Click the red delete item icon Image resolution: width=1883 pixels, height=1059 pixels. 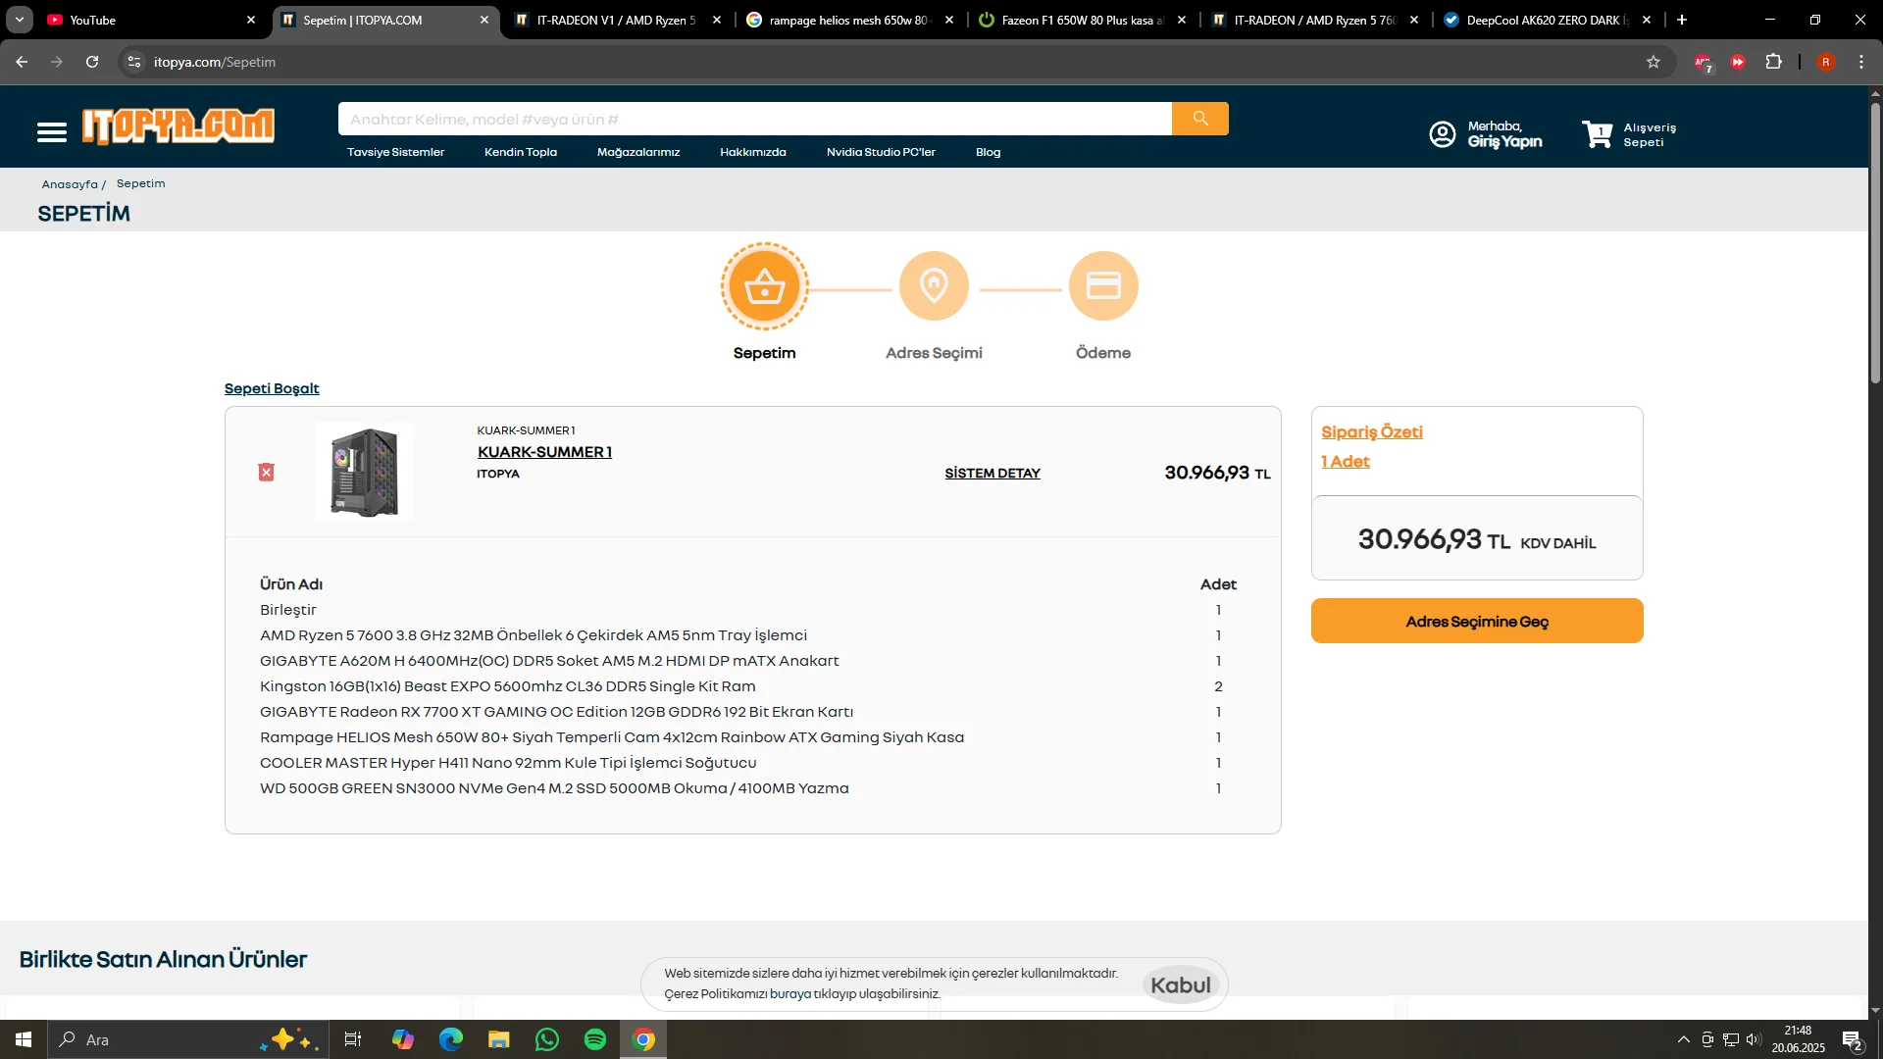pos(266,473)
